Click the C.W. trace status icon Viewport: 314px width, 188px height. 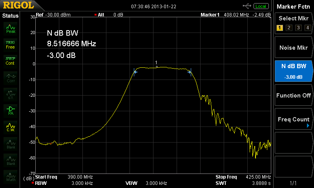11,127
